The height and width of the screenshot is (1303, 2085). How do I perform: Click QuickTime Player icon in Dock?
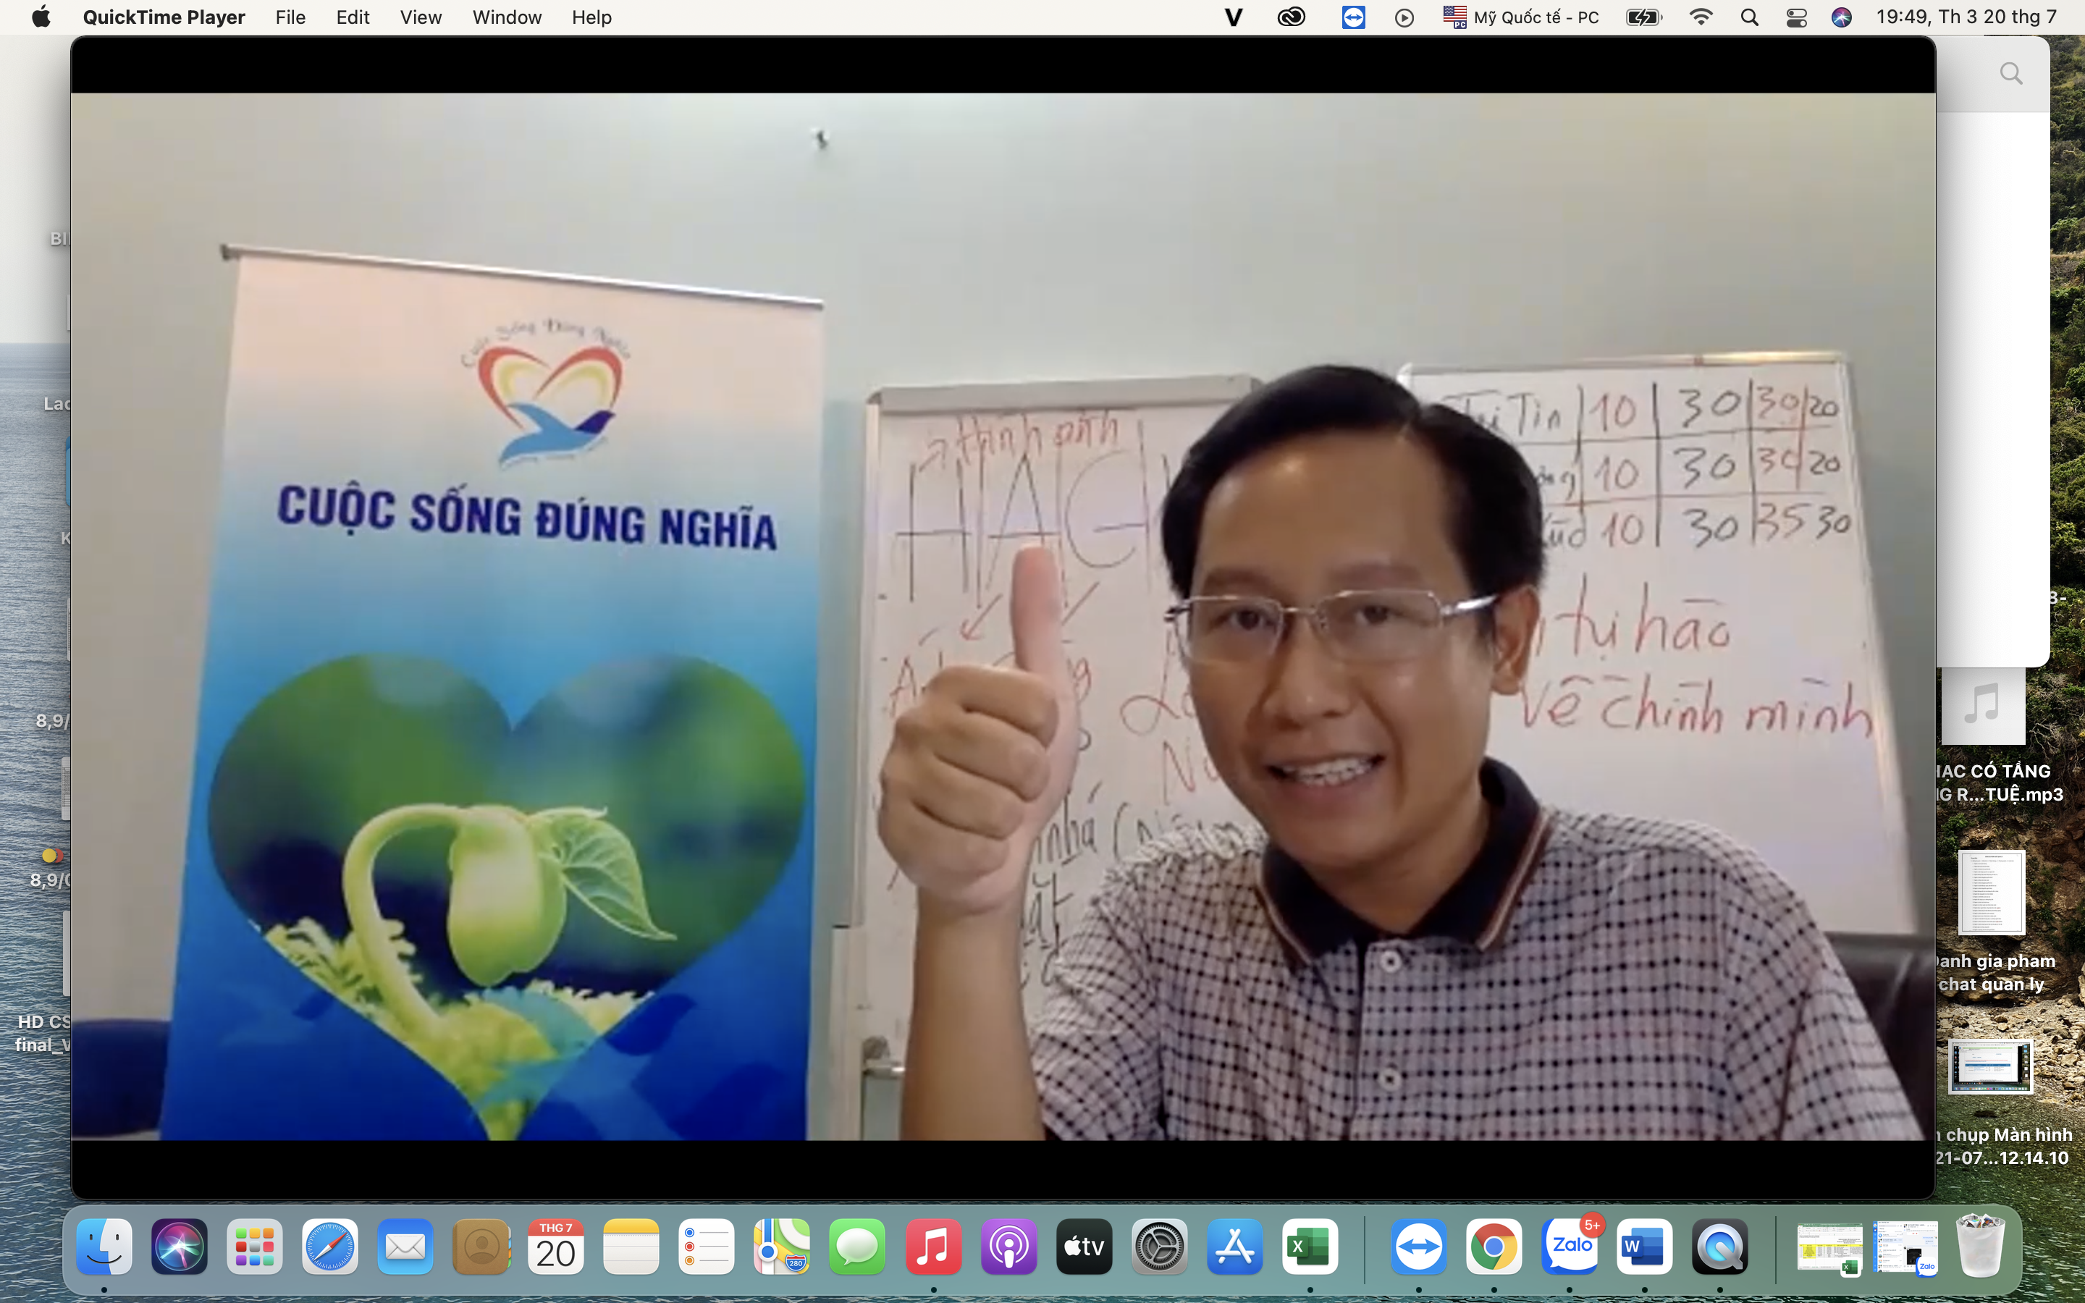(x=1719, y=1247)
